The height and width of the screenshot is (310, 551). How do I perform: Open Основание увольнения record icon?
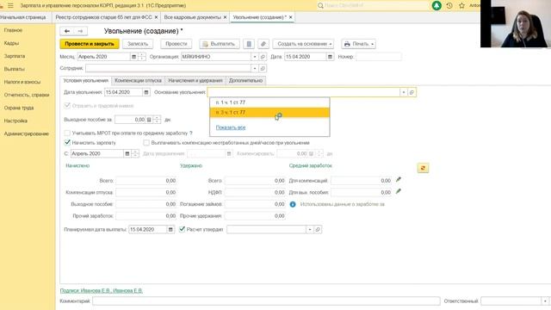click(412, 92)
